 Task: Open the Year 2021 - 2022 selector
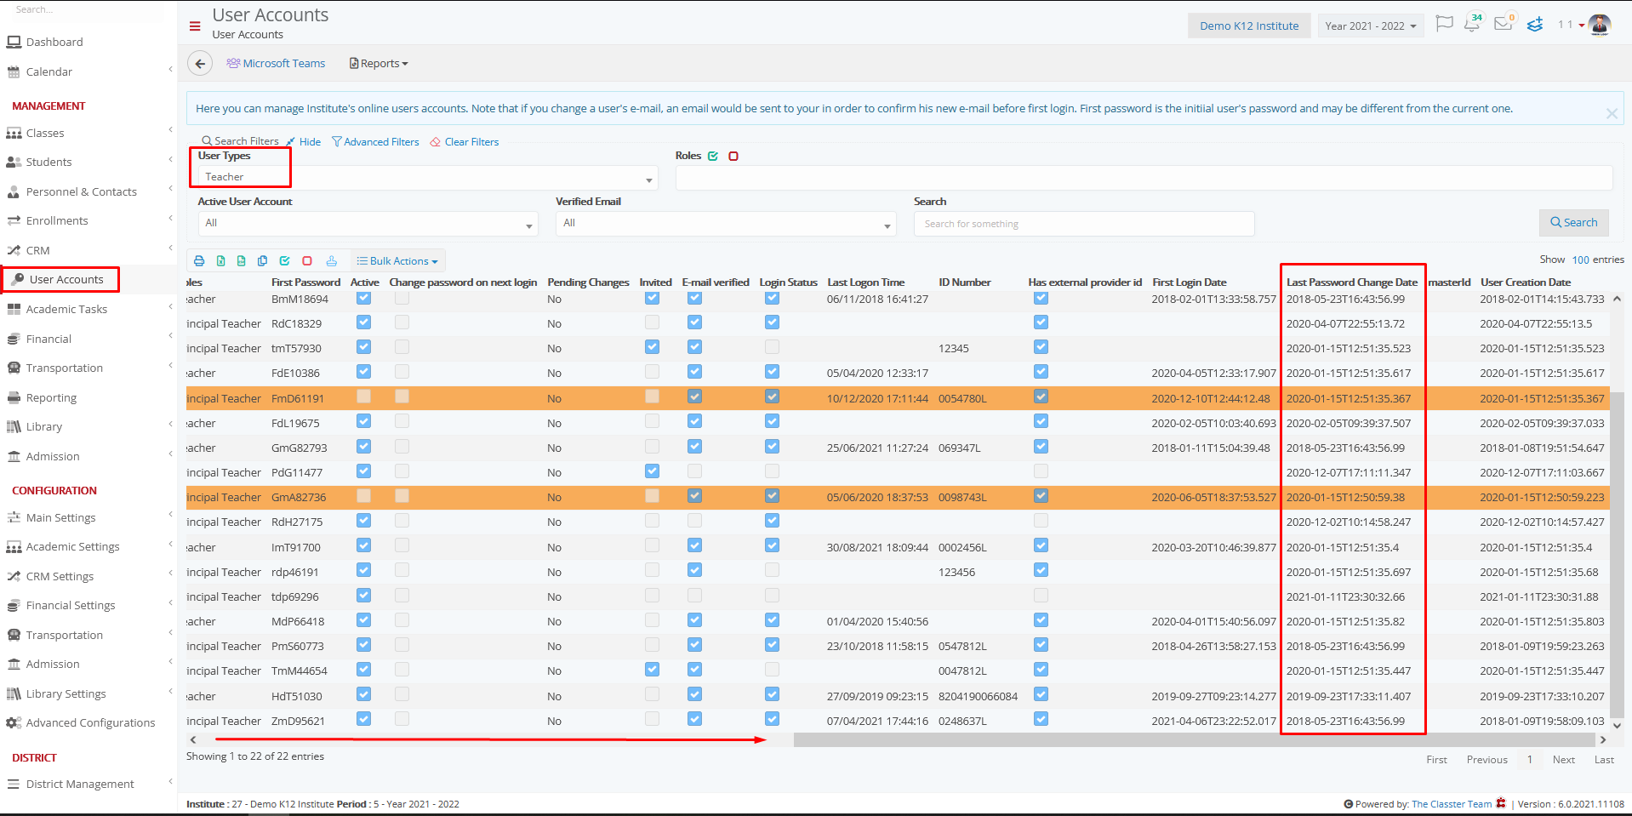[x=1369, y=25]
